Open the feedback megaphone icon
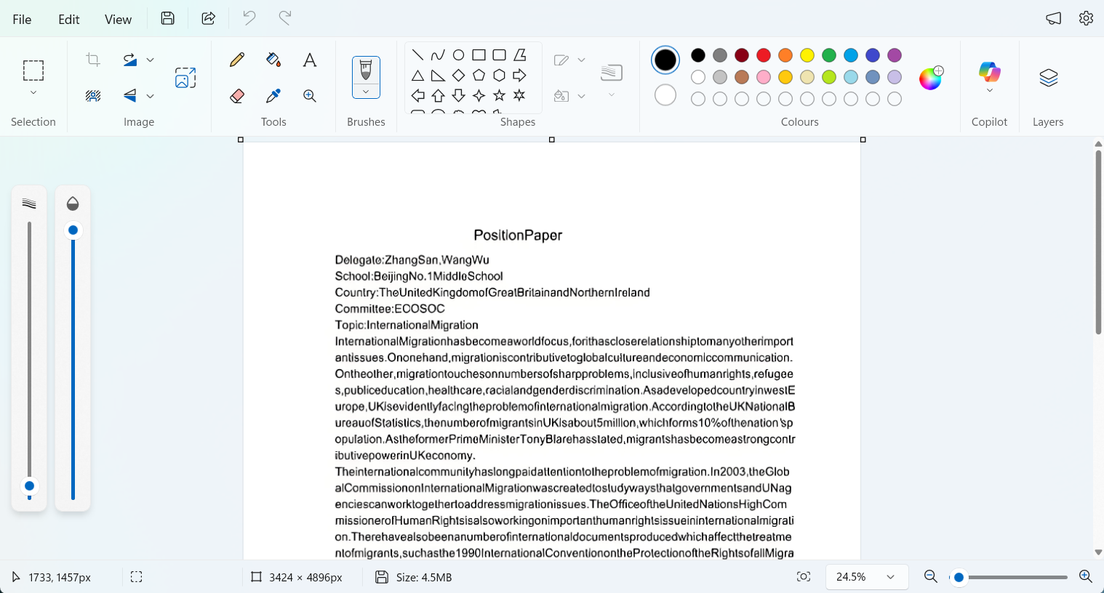 pos(1054,18)
